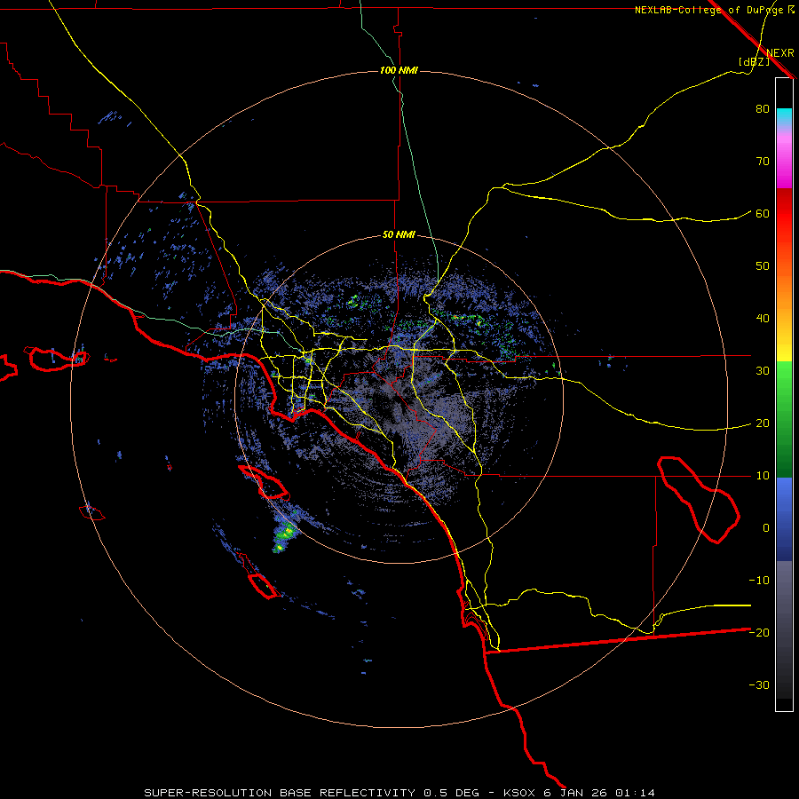Click the cyan top segment of the color bar
The image size is (799, 799).
click(x=784, y=116)
